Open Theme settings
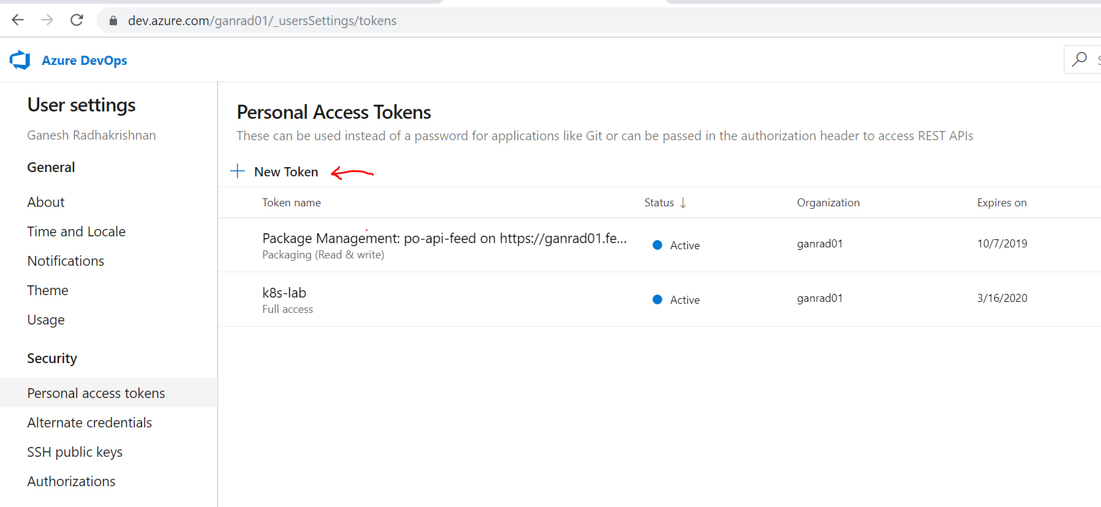This screenshot has height=507, width=1101. coord(48,290)
